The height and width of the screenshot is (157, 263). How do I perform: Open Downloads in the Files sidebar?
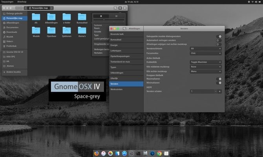coord(15,32)
